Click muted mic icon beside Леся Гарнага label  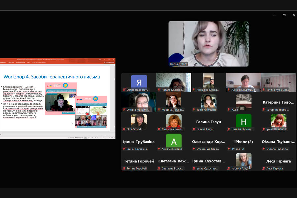[264, 168]
